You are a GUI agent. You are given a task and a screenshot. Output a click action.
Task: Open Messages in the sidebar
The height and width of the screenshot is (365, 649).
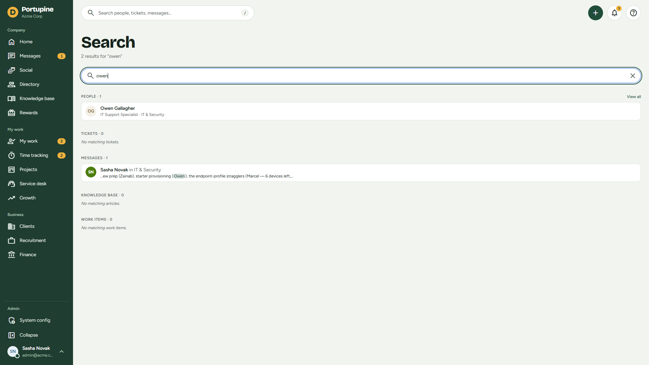tap(37, 56)
